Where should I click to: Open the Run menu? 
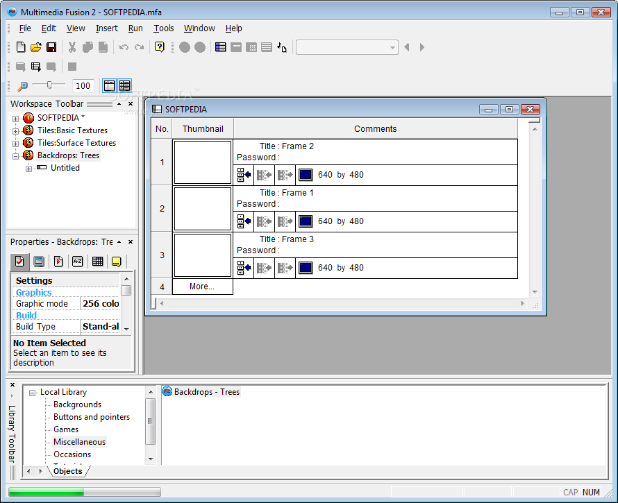click(135, 28)
